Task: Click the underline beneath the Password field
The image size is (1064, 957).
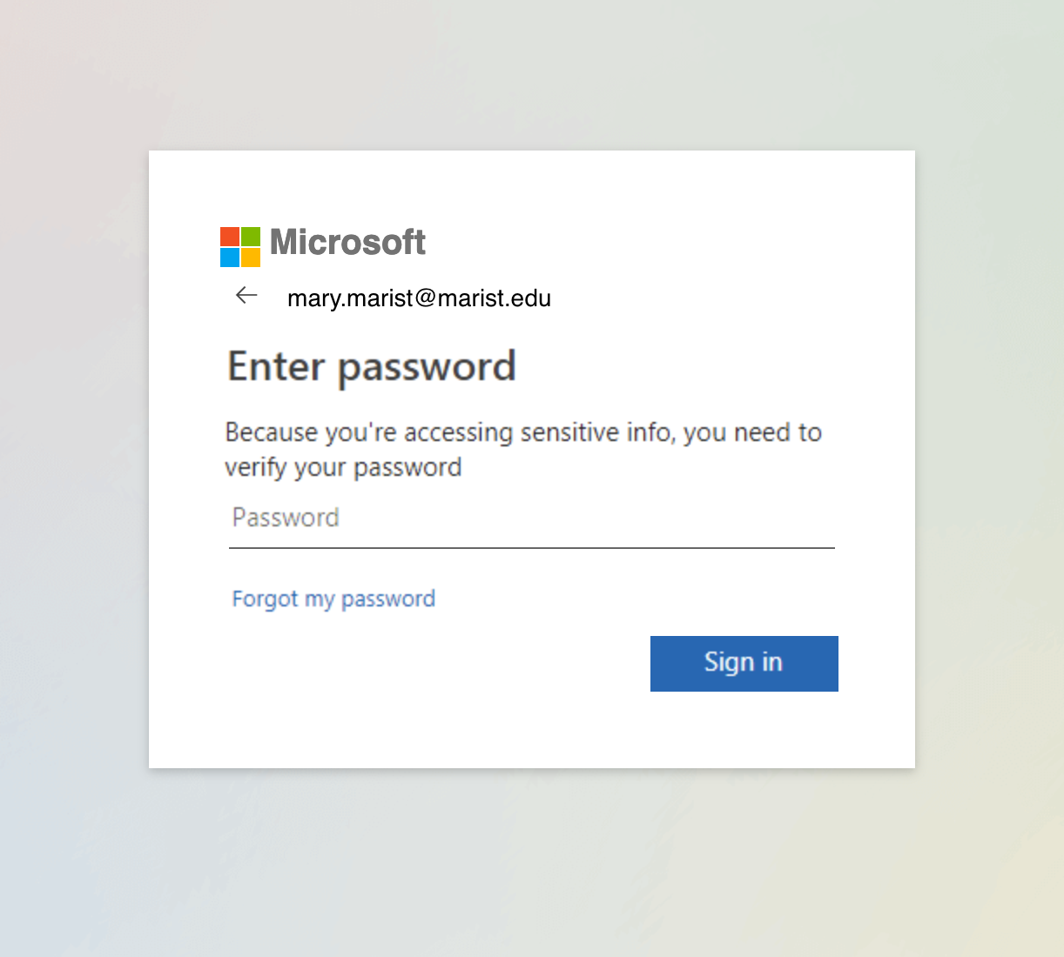Action: 532,548
